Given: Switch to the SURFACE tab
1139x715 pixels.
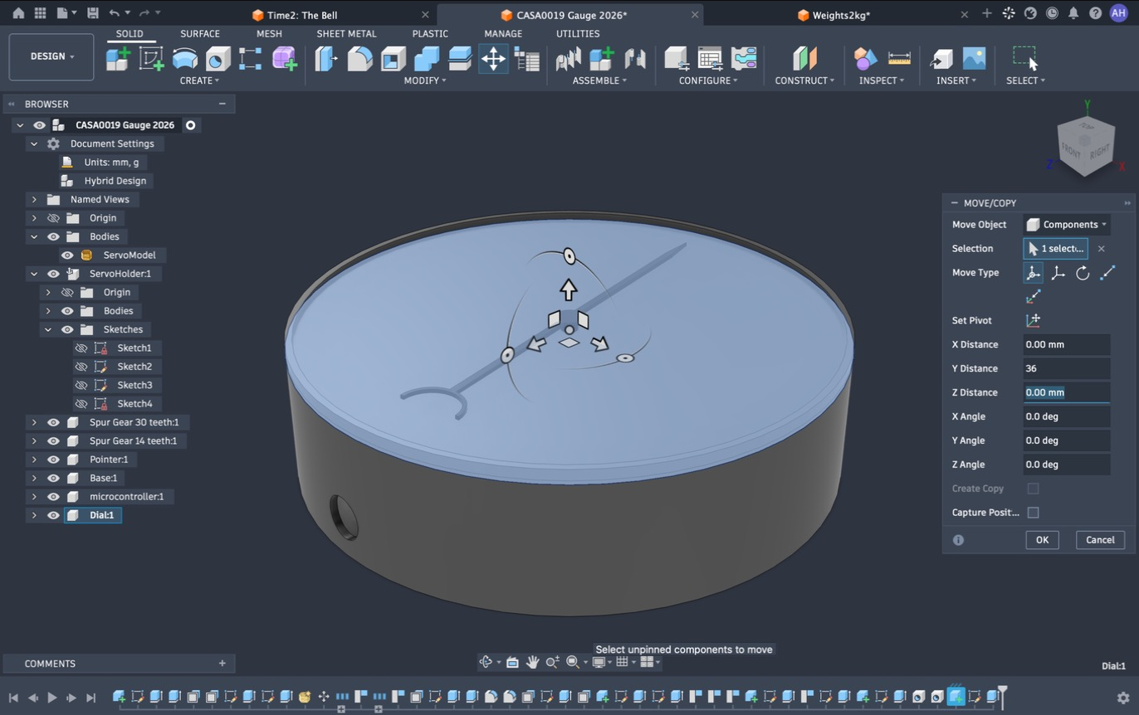Looking at the screenshot, I should coord(200,34).
